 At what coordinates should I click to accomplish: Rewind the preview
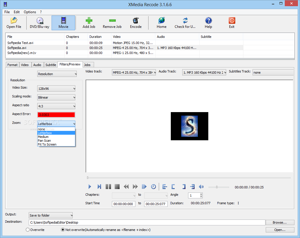click(126, 187)
